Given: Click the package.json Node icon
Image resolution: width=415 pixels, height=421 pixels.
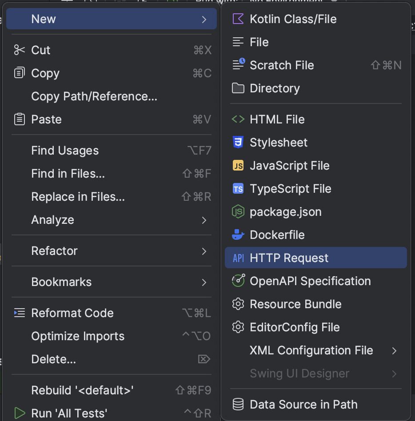Looking at the screenshot, I should pyautogui.click(x=238, y=211).
